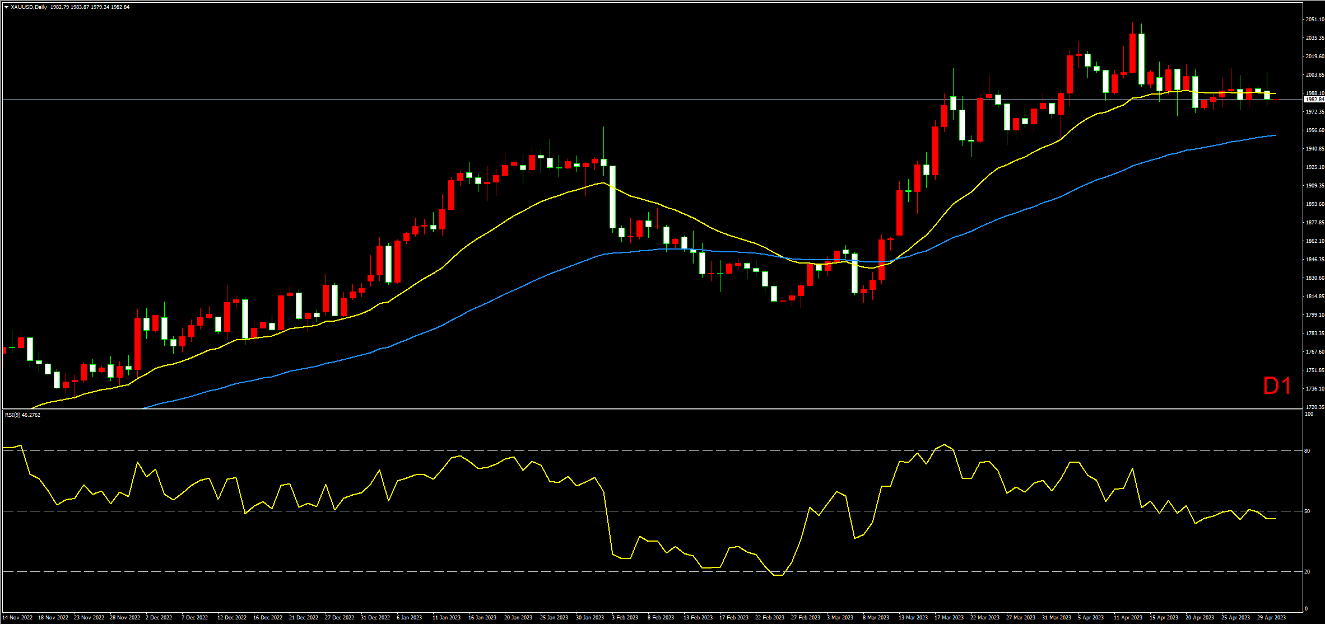The image size is (1325, 625).
Task: Click the 1956.60 price axis label
Action: coord(1314,130)
